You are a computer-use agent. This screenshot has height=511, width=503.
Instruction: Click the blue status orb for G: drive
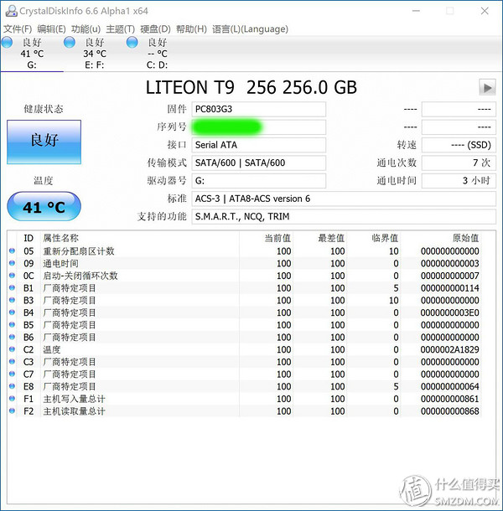pos(7,43)
